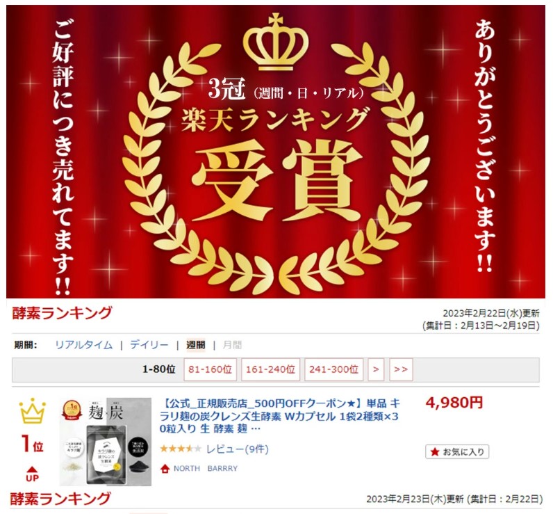Open NORTH BARRRY shop link
This screenshot has height=514, width=553.
[205, 469]
